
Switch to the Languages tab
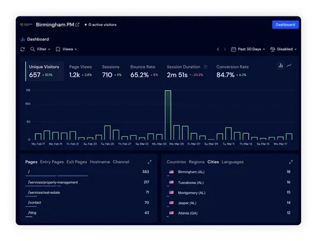(233, 162)
